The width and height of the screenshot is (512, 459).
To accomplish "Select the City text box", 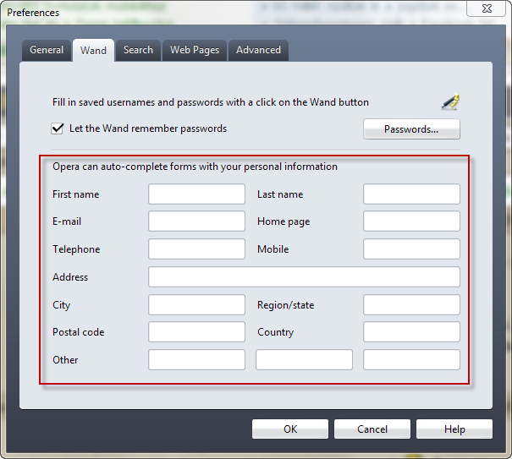I will click(196, 304).
